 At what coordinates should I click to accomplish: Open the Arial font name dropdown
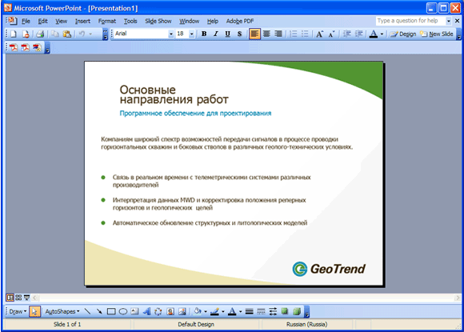[171, 34]
